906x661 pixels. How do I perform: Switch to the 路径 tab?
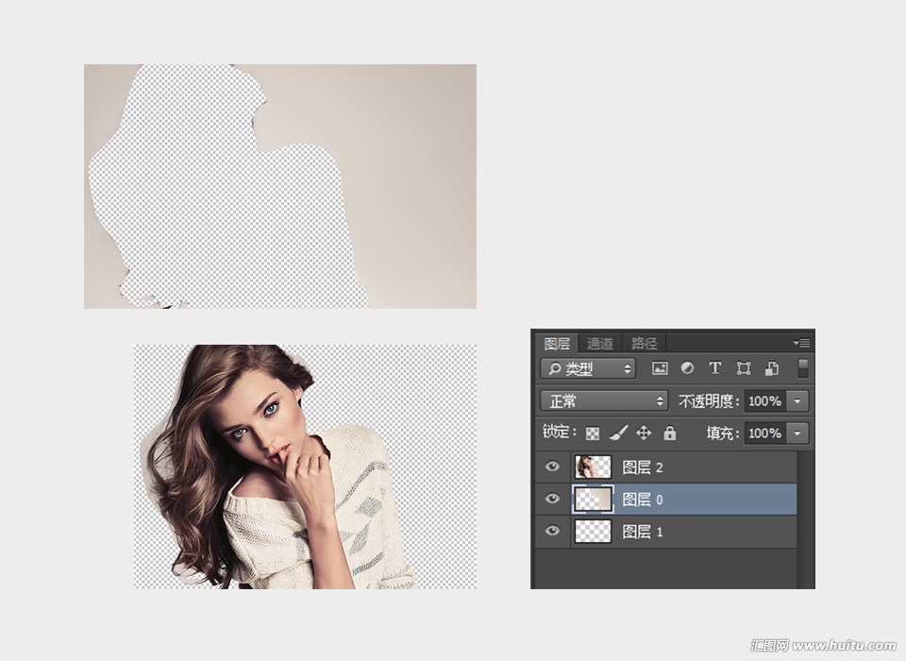(644, 344)
